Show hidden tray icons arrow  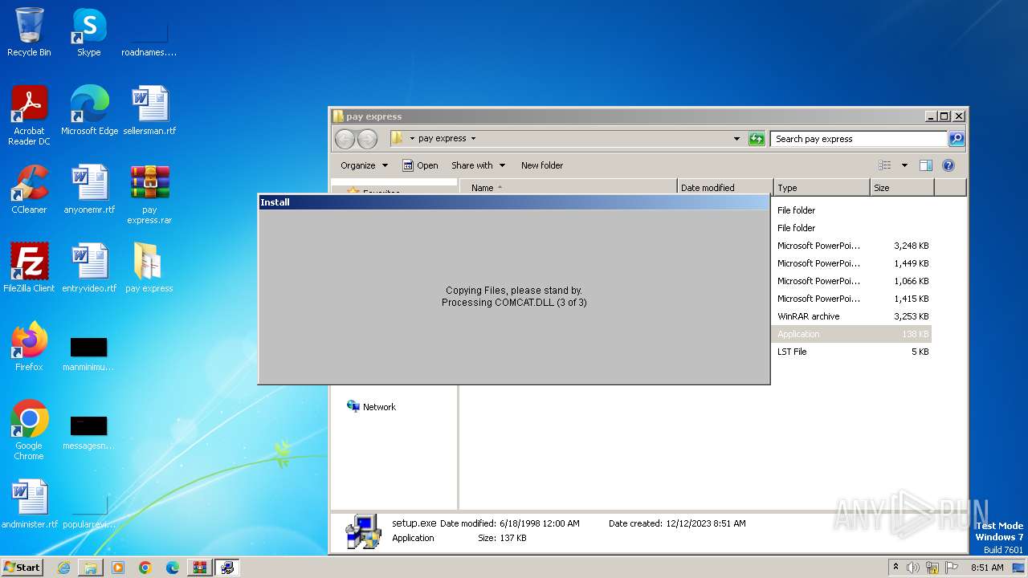[x=895, y=567]
